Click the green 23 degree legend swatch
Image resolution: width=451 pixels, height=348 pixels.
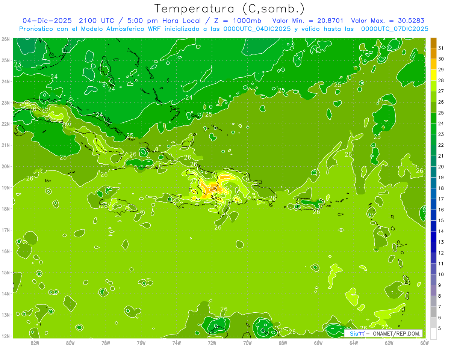433,129
